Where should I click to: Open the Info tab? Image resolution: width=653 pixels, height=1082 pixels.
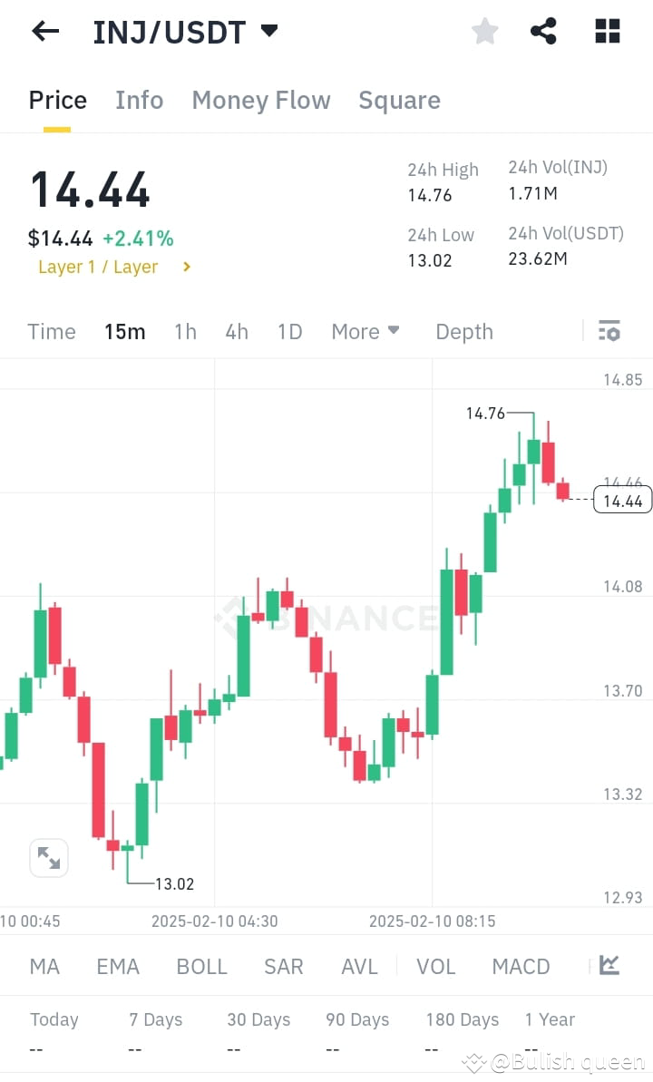click(x=139, y=100)
